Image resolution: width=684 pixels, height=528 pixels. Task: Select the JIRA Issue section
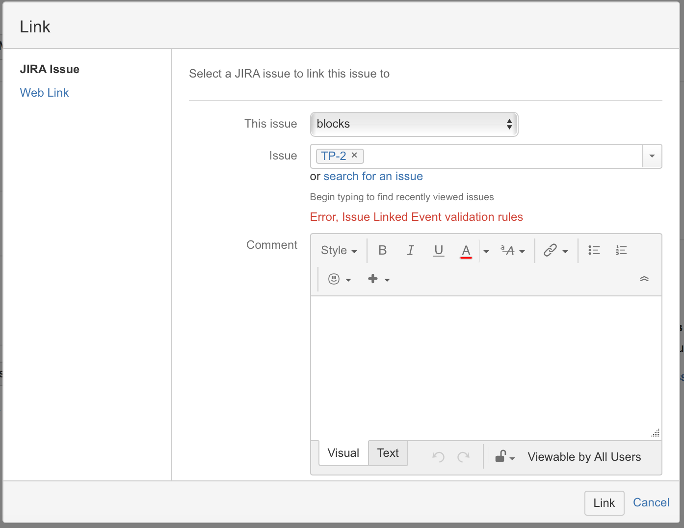tap(50, 69)
